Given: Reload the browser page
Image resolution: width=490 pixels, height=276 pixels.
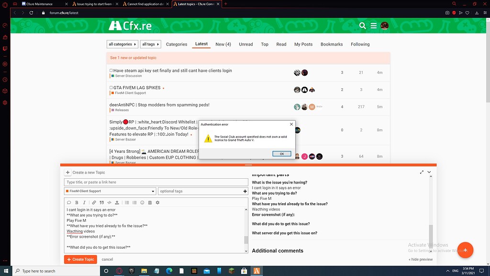Looking at the screenshot, I should [31, 13].
